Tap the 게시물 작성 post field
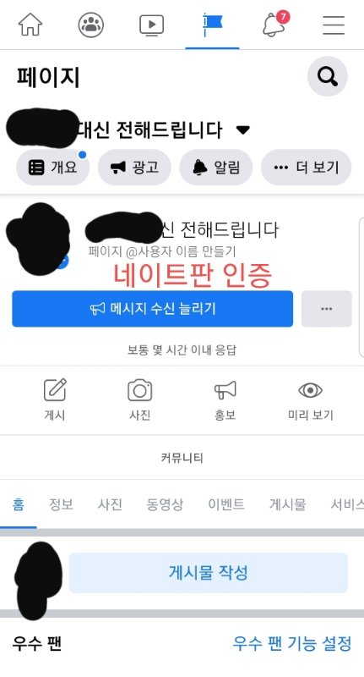This screenshot has height=677, width=364. (208, 573)
